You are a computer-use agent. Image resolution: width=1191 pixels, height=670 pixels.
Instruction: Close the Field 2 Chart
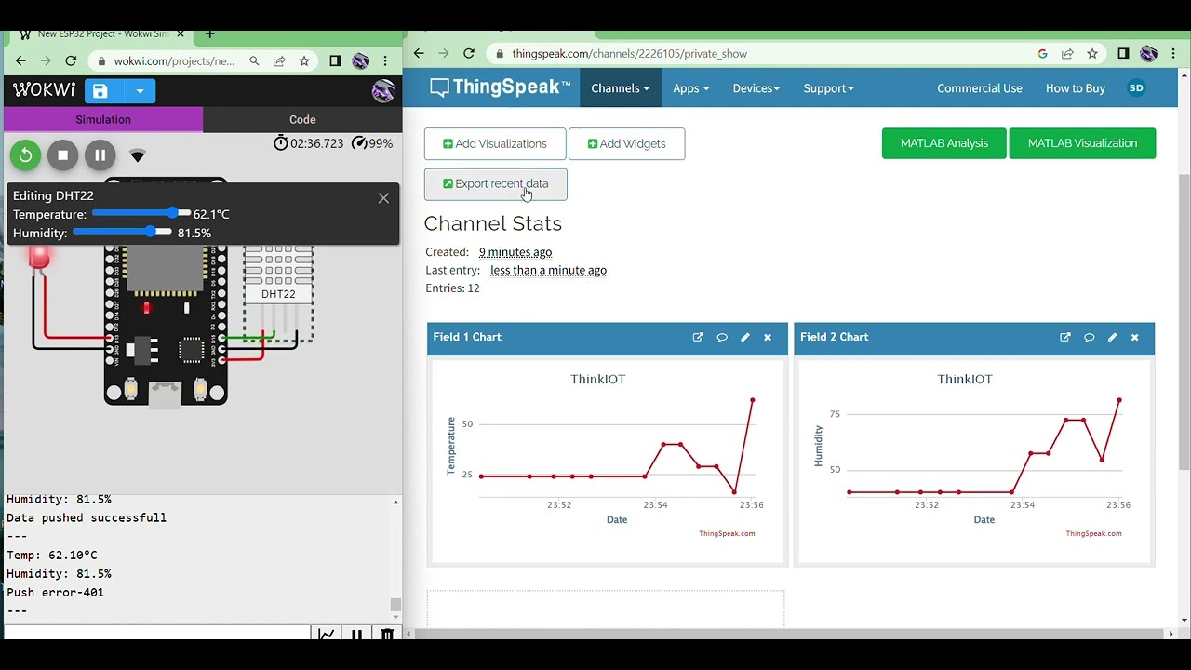click(x=1134, y=337)
